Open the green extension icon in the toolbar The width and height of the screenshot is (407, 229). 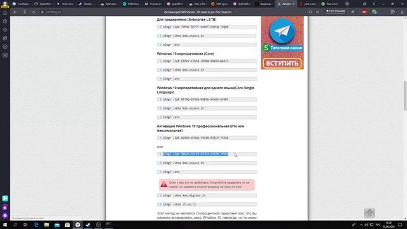tap(374, 12)
